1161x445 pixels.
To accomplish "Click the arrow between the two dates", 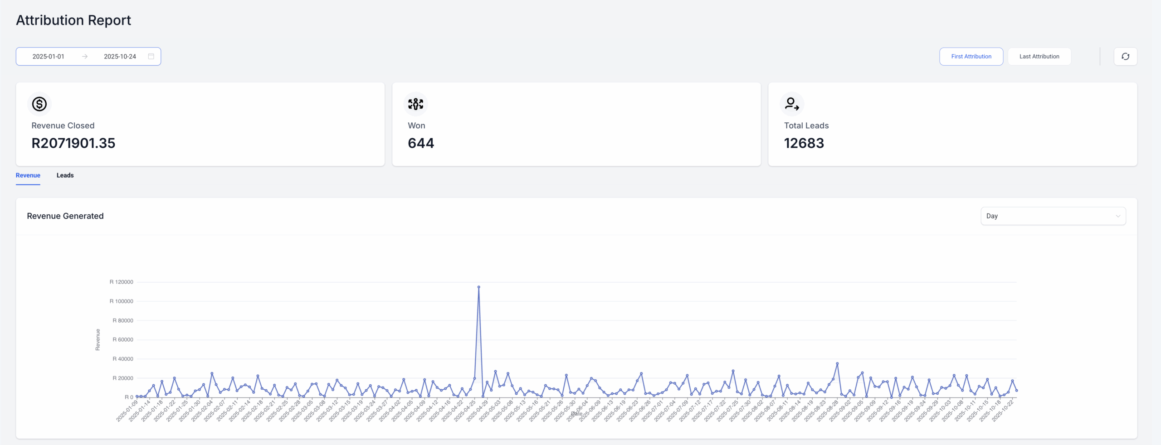I will tap(85, 57).
